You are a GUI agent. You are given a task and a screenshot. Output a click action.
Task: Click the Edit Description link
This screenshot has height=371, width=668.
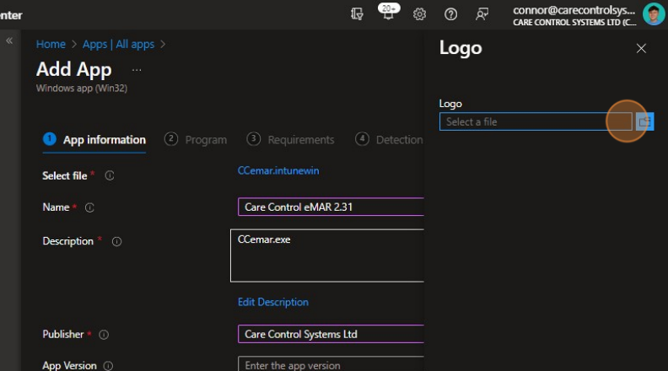click(x=272, y=302)
